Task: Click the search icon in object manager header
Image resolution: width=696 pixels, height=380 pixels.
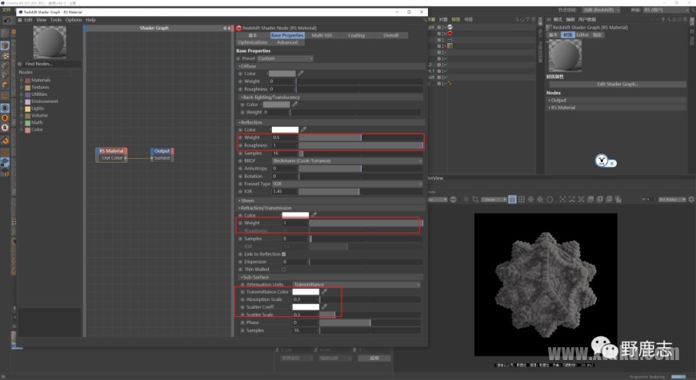Action: coord(517,19)
